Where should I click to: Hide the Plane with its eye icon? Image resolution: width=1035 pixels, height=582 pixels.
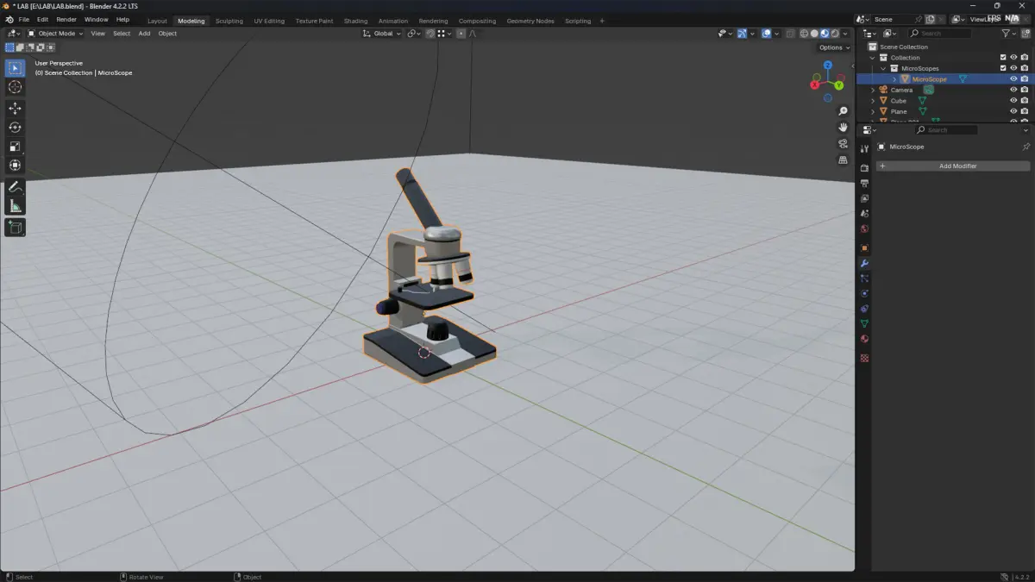tap(1013, 111)
